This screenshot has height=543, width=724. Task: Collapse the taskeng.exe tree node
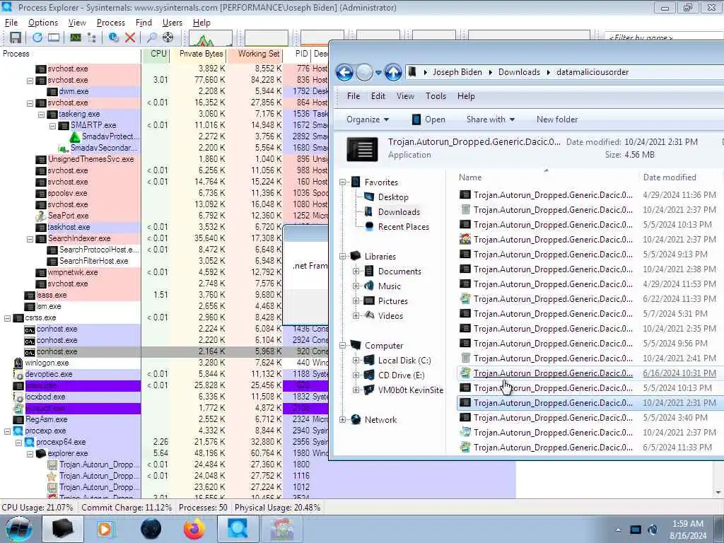(41, 114)
